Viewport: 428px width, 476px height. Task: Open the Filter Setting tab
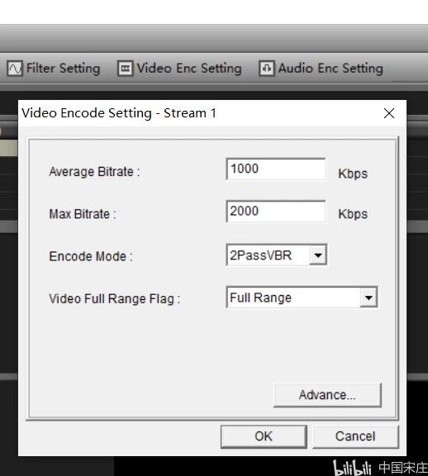[54, 69]
